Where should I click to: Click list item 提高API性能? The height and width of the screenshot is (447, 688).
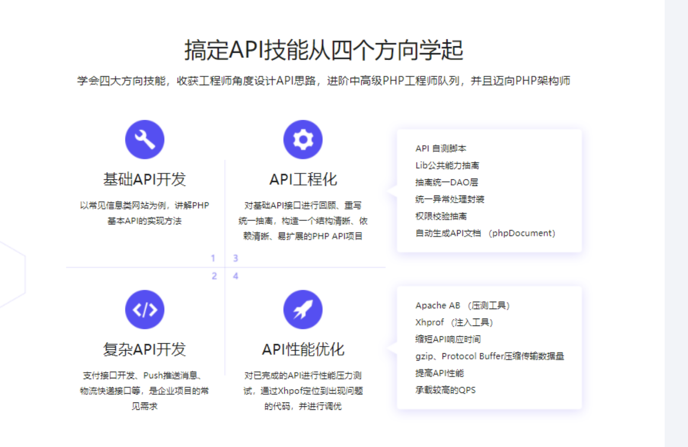click(x=440, y=373)
